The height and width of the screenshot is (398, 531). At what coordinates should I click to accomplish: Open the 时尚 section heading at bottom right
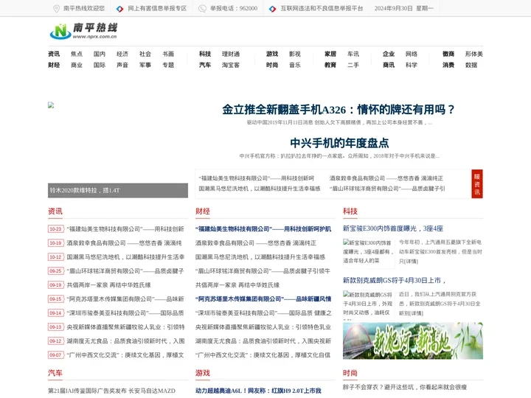pyautogui.click(x=350, y=373)
